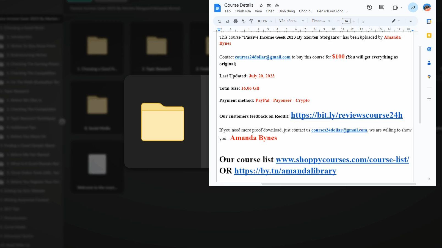The width and height of the screenshot is (442, 248).
Task: Redo the last action
Action: click(227, 21)
